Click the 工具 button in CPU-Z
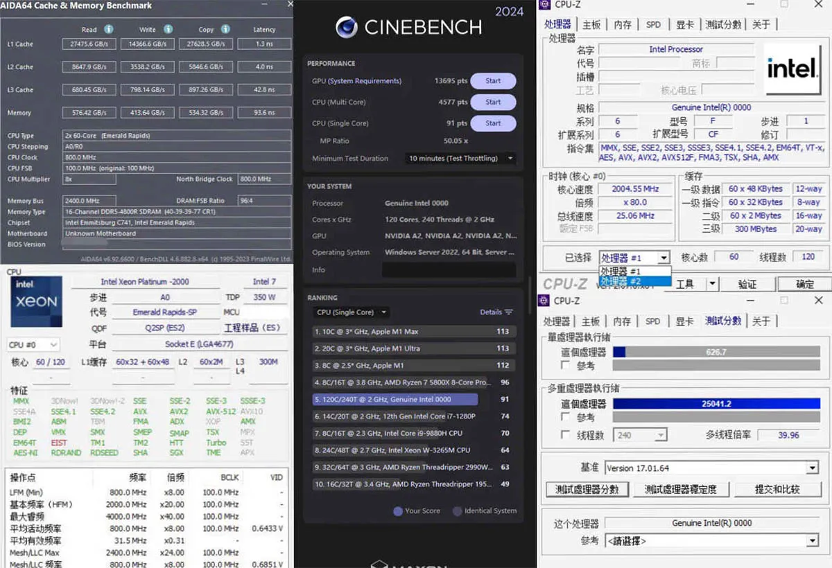The width and height of the screenshot is (832, 568). pyautogui.click(x=685, y=284)
